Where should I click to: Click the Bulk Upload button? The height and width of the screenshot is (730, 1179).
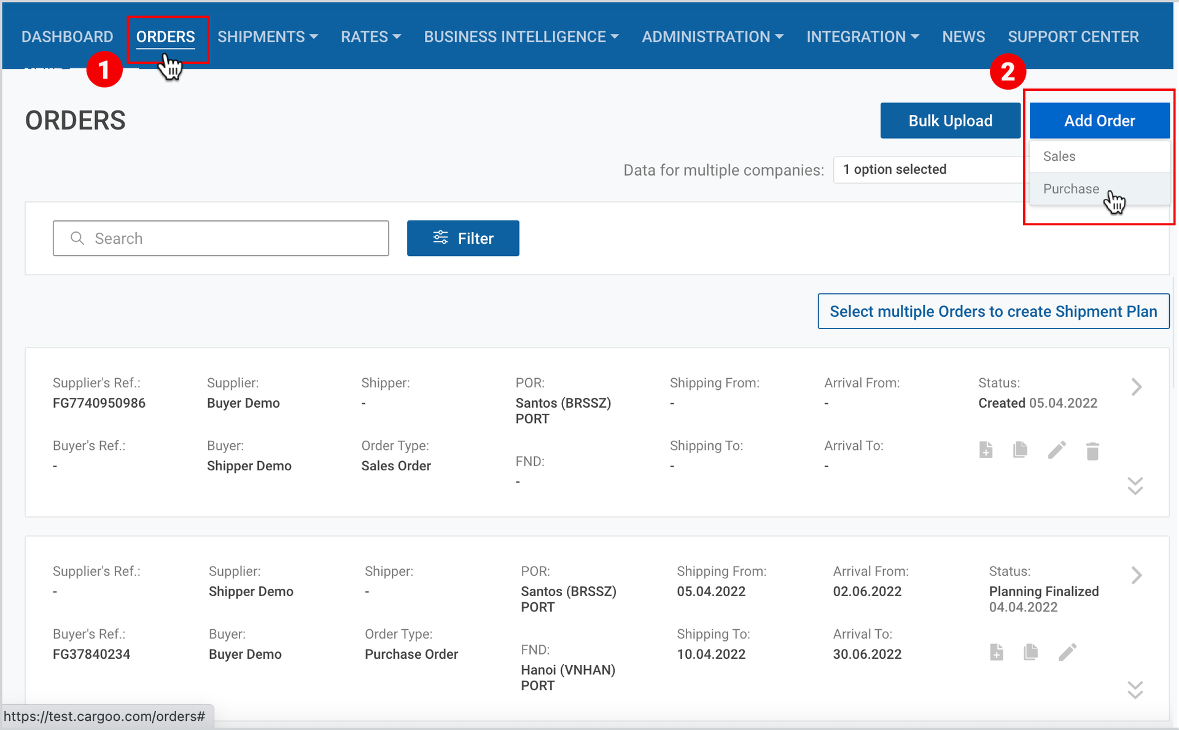tap(951, 120)
